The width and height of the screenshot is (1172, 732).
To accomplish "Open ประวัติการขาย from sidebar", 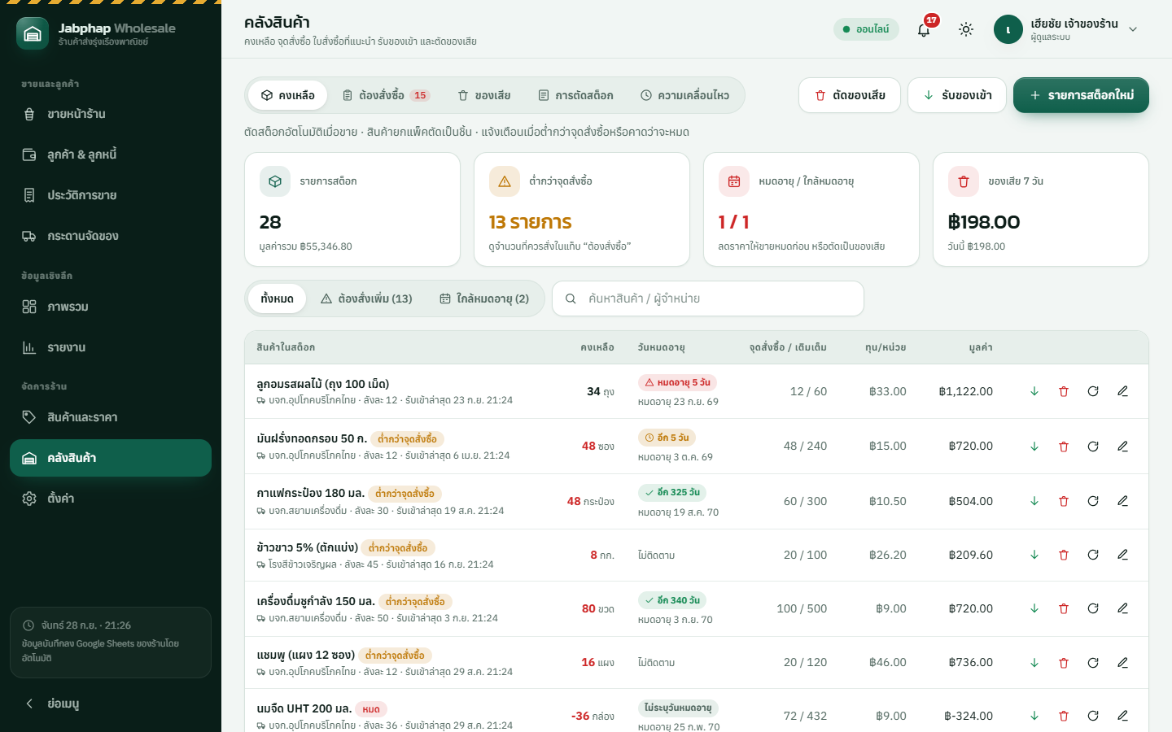I will [x=111, y=195].
